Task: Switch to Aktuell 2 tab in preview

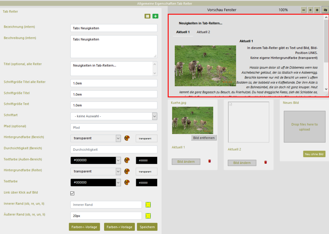Action: (x=203, y=32)
